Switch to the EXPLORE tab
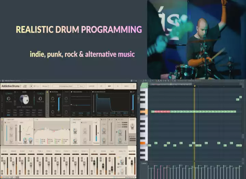Image resolution: width=246 pixels, height=179 pixels. pyautogui.click(x=92, y=86)
